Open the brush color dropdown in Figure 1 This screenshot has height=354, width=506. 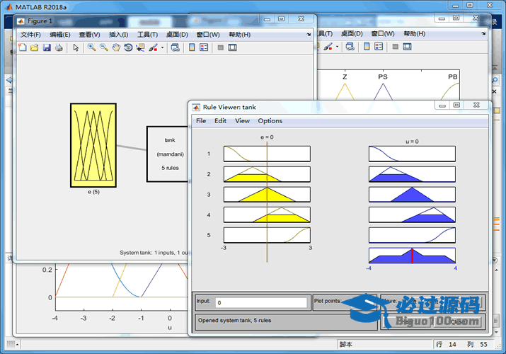162,47
